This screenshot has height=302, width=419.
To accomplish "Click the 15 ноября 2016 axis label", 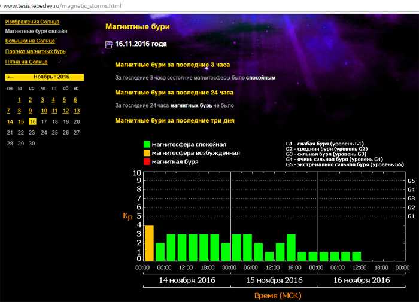I will click(274, 280).
